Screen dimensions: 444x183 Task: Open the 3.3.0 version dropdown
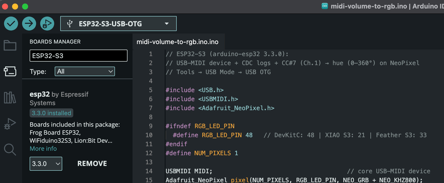[46, 164]
